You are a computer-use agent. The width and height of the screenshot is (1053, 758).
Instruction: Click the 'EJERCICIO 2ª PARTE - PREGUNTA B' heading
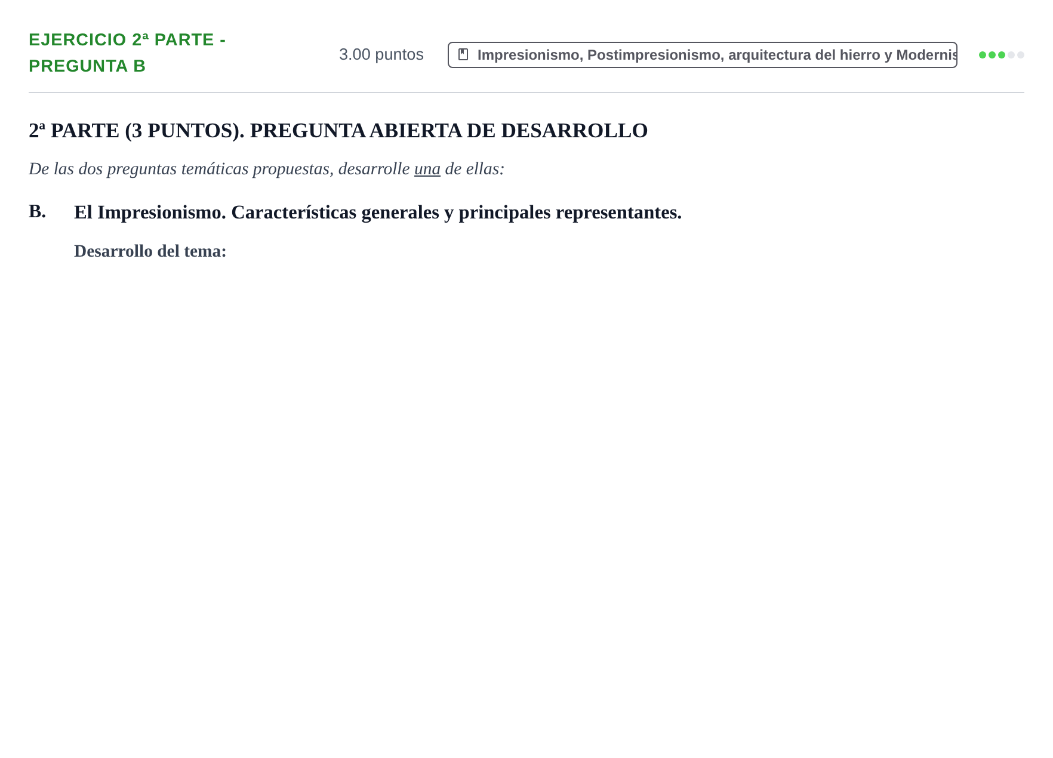coord(127,53)
